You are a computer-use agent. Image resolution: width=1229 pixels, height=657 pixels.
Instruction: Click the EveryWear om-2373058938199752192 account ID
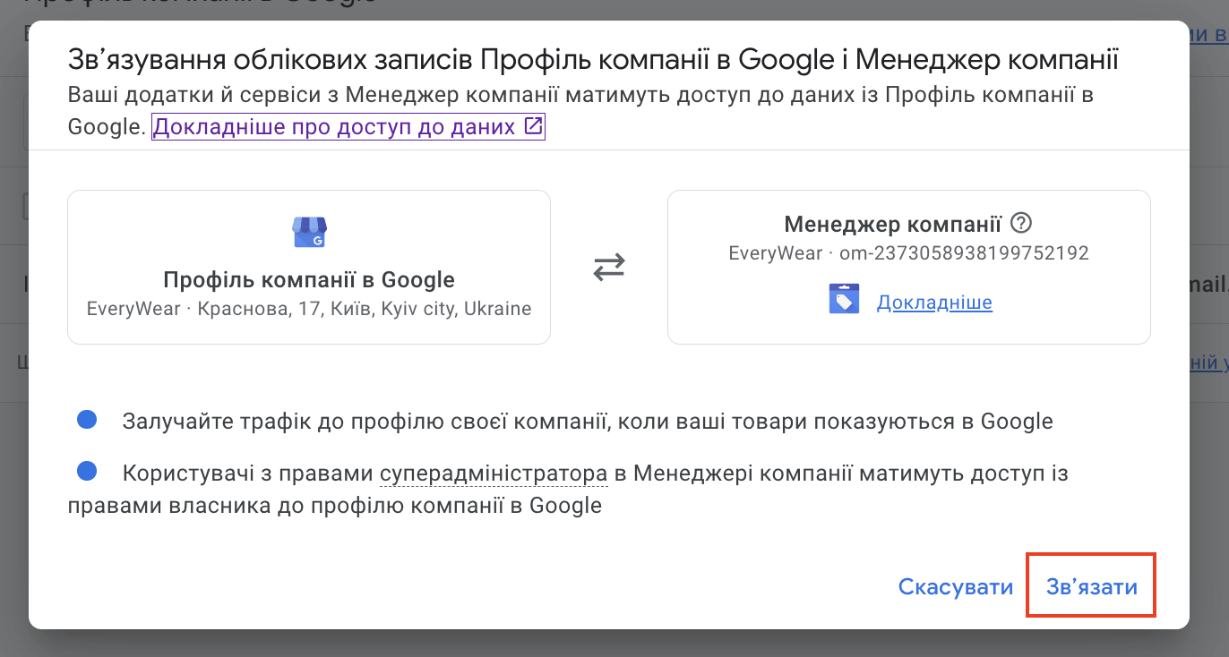tap(909, 253)
